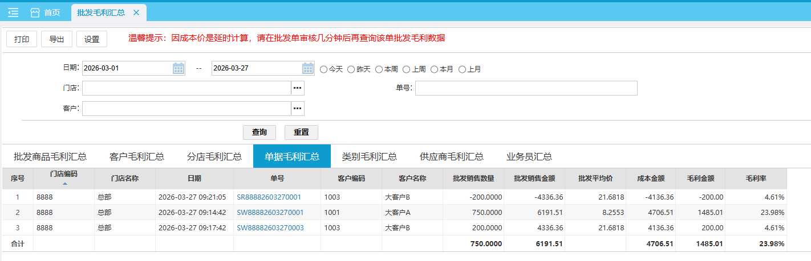Switch to 供应商毛利汇总 tab
Screen dimensions: 811x261
pos(451,156)
